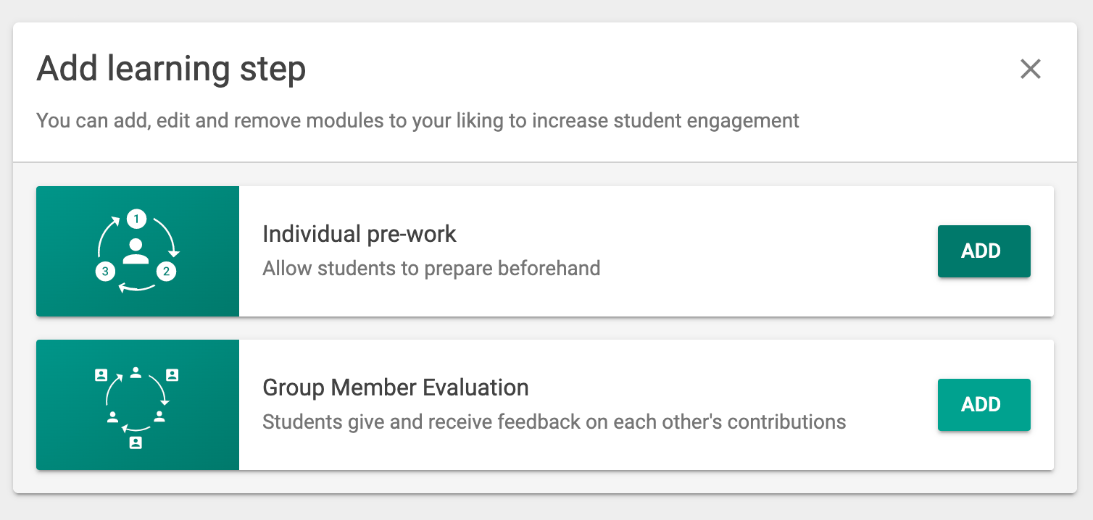Click the feedback contributions description text

pos(554,422)
